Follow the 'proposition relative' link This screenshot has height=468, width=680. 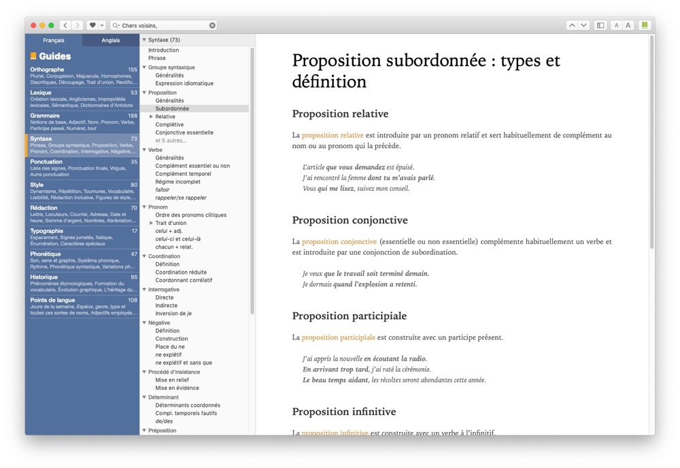pyautogui.click(x=333, y=135)
